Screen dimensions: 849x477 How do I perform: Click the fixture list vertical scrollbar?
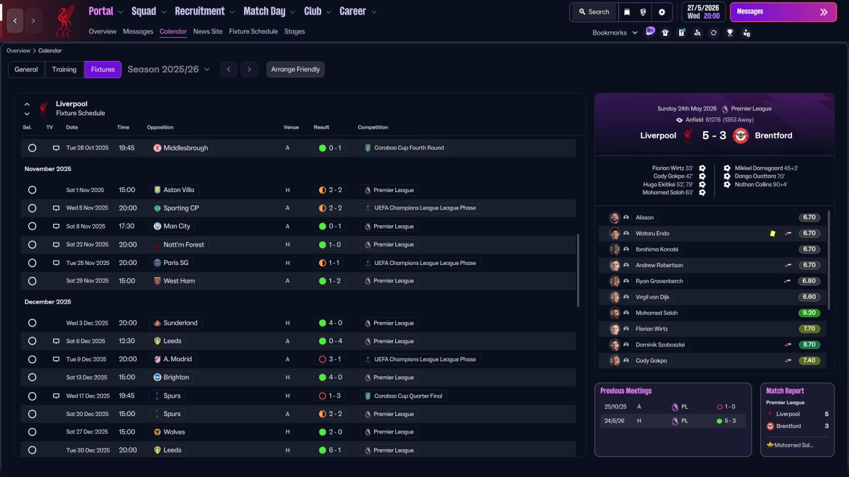tap(578, 270)
